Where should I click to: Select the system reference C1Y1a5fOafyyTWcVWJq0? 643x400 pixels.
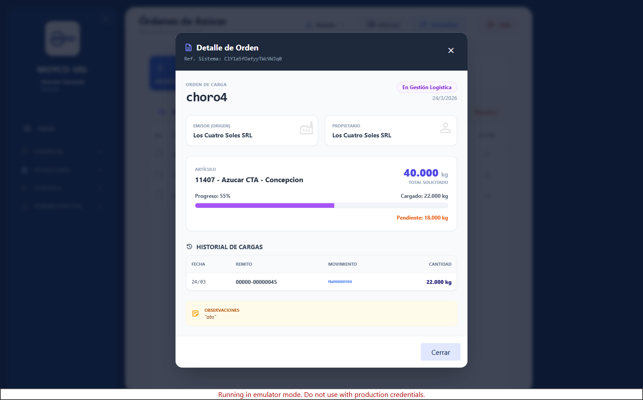pos(253,59)
